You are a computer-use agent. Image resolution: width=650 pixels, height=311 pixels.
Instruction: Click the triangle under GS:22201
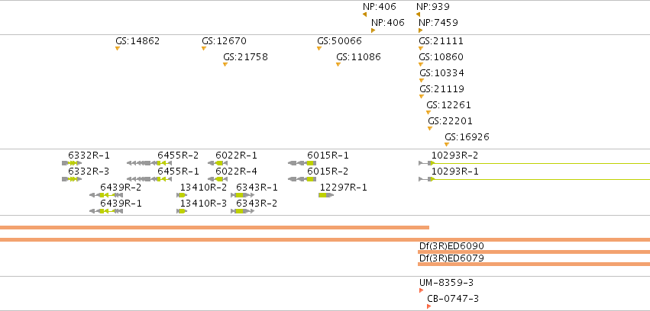pos(430,129)
